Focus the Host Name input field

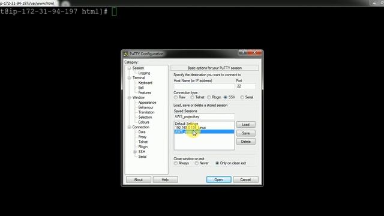(x=204, y=86)
